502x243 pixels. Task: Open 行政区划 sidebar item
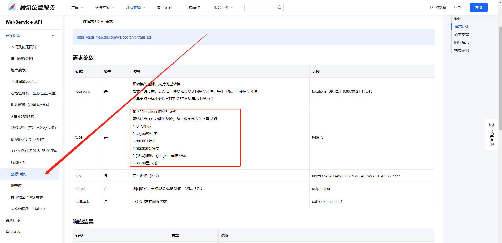[x=18, y=162]
